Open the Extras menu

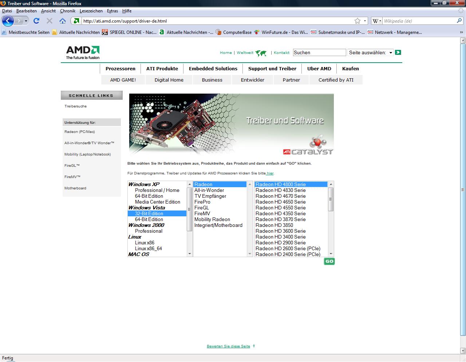(x=112, y=11)
